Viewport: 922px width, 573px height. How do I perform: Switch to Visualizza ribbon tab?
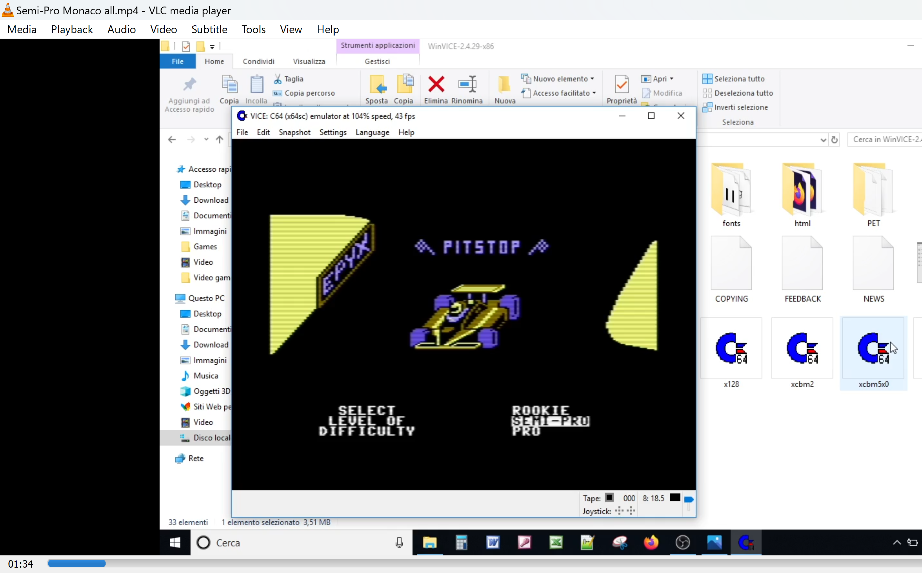point(309,61)
